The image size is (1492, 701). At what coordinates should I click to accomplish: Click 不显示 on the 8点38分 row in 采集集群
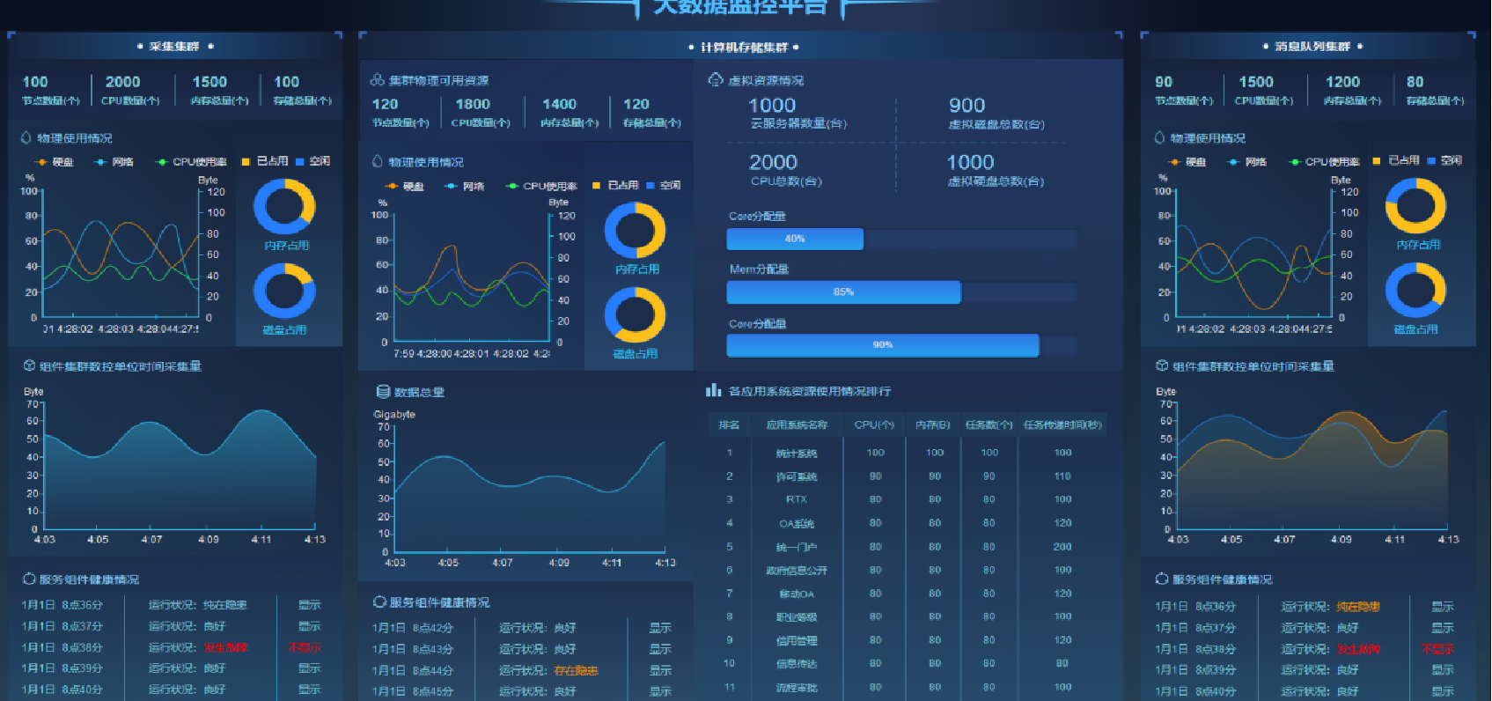click(x=305, y=647)
